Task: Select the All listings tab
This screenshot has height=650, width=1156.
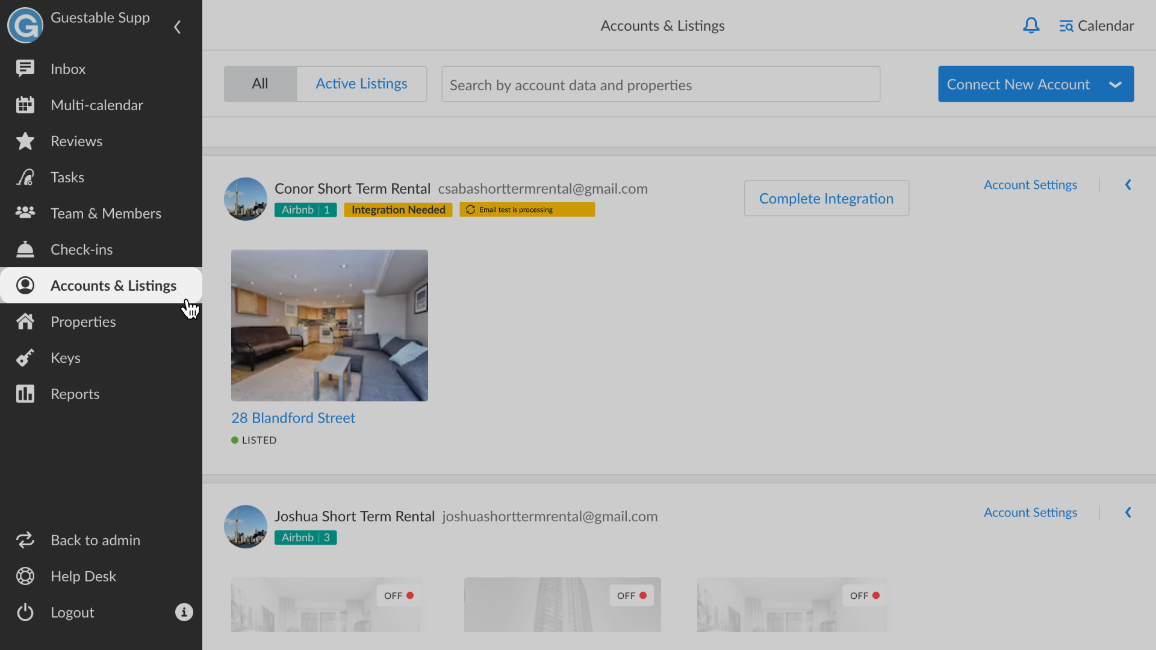Action: pyautogui.click(x=260, y=84)
